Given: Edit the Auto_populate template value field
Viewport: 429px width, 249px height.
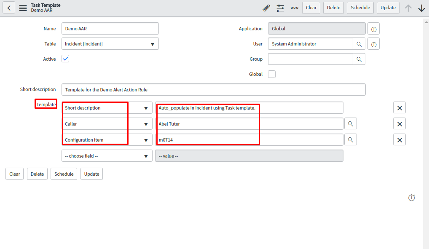Looking at the screenshot, I should (x=249, y=108).
